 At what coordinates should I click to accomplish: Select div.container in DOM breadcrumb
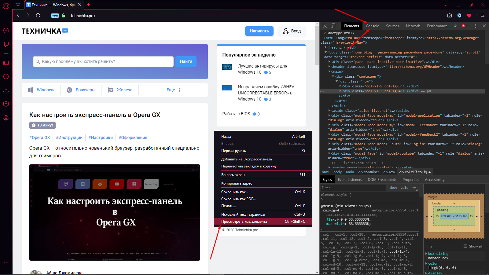[x=369, y=172]
